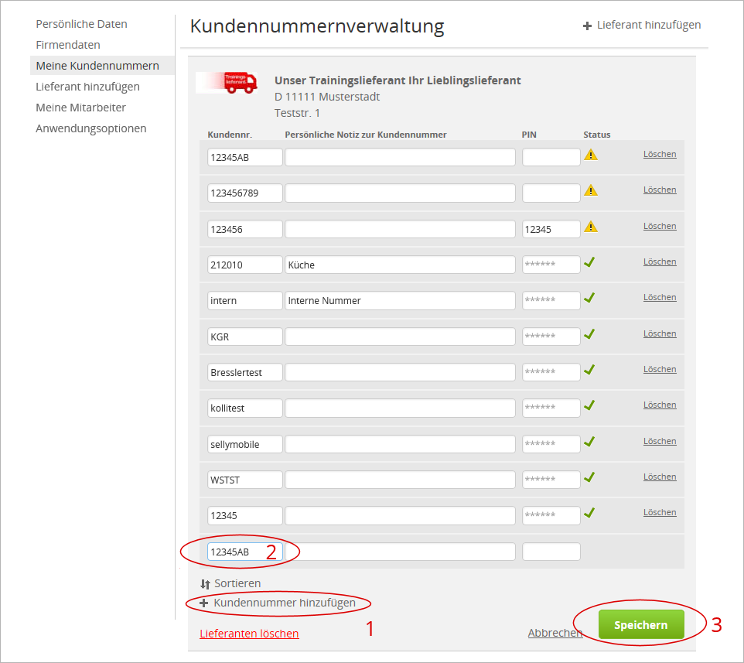The height and width of the screenshot is (663, 744).
Task: Click the Lieferant hinzufügen text in page header
Action: coord(649,25)
